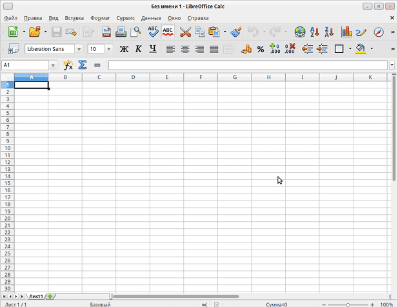Paste from the clipboard
This screenshot has width=398, height=307.
coord(214,32)
